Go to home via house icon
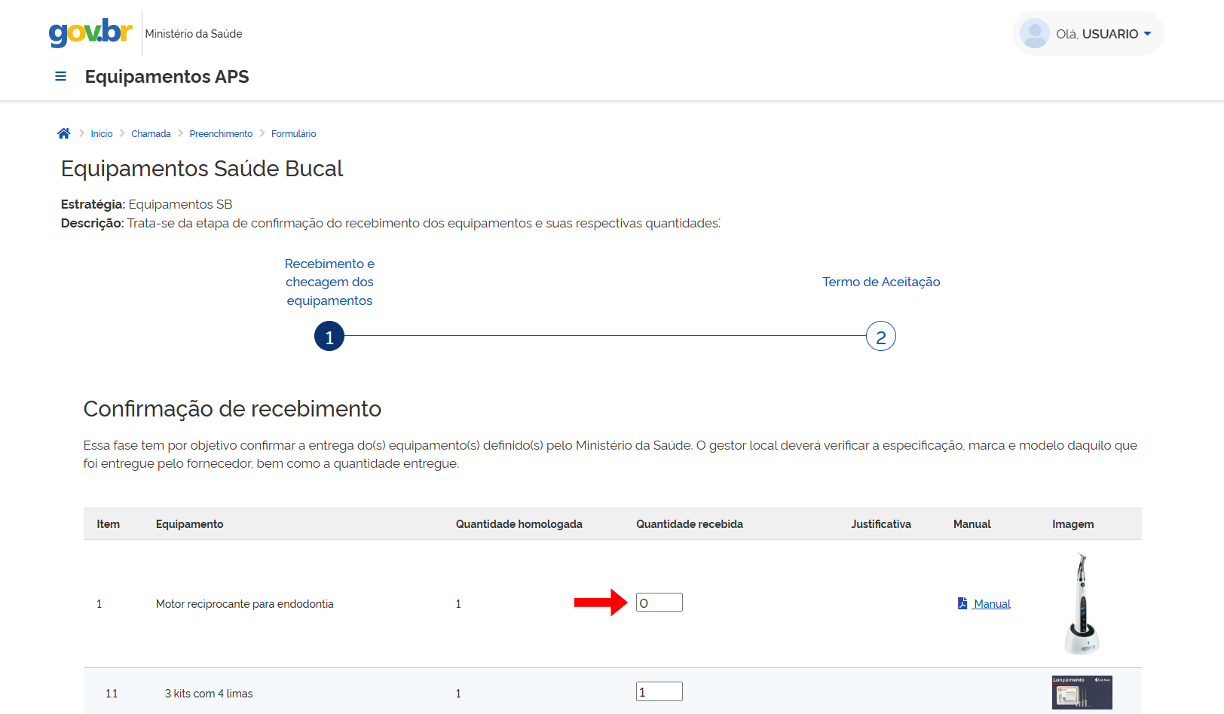Image resolution: width=1224 pixels, height=714 pixels. 64,133
